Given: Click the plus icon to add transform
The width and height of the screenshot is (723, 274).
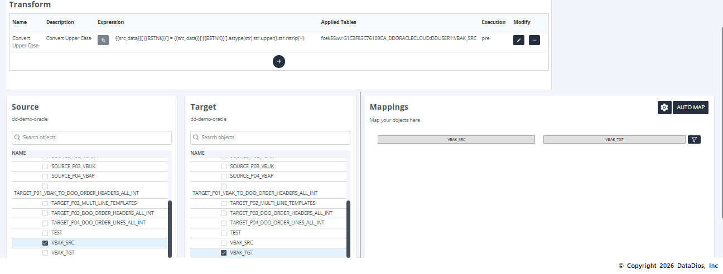Looking at the screenshot, I should [279, 61].
